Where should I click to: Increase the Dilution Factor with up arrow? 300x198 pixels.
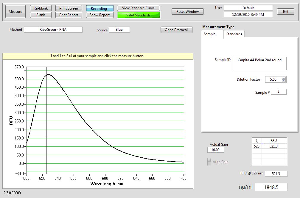(x=284, y=78)
